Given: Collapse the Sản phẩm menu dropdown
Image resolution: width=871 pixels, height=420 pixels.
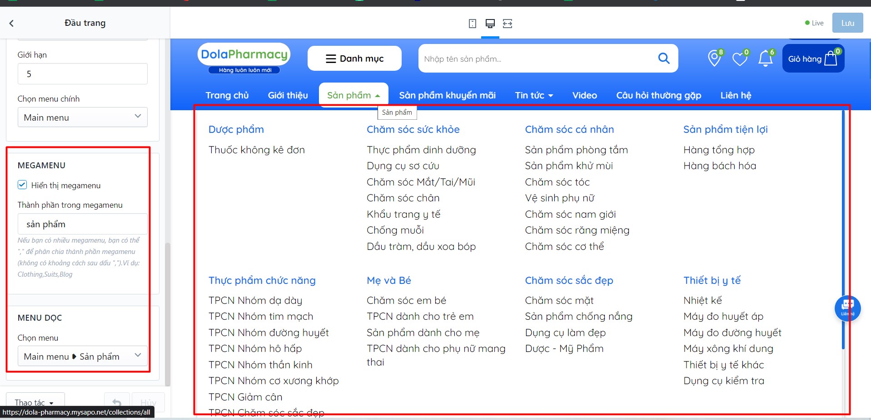Looking at the screenshot, I should click(x=353, y=95).
